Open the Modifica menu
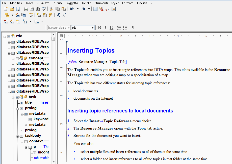This screenshot has height=164, width=232. tap(16, 3)
